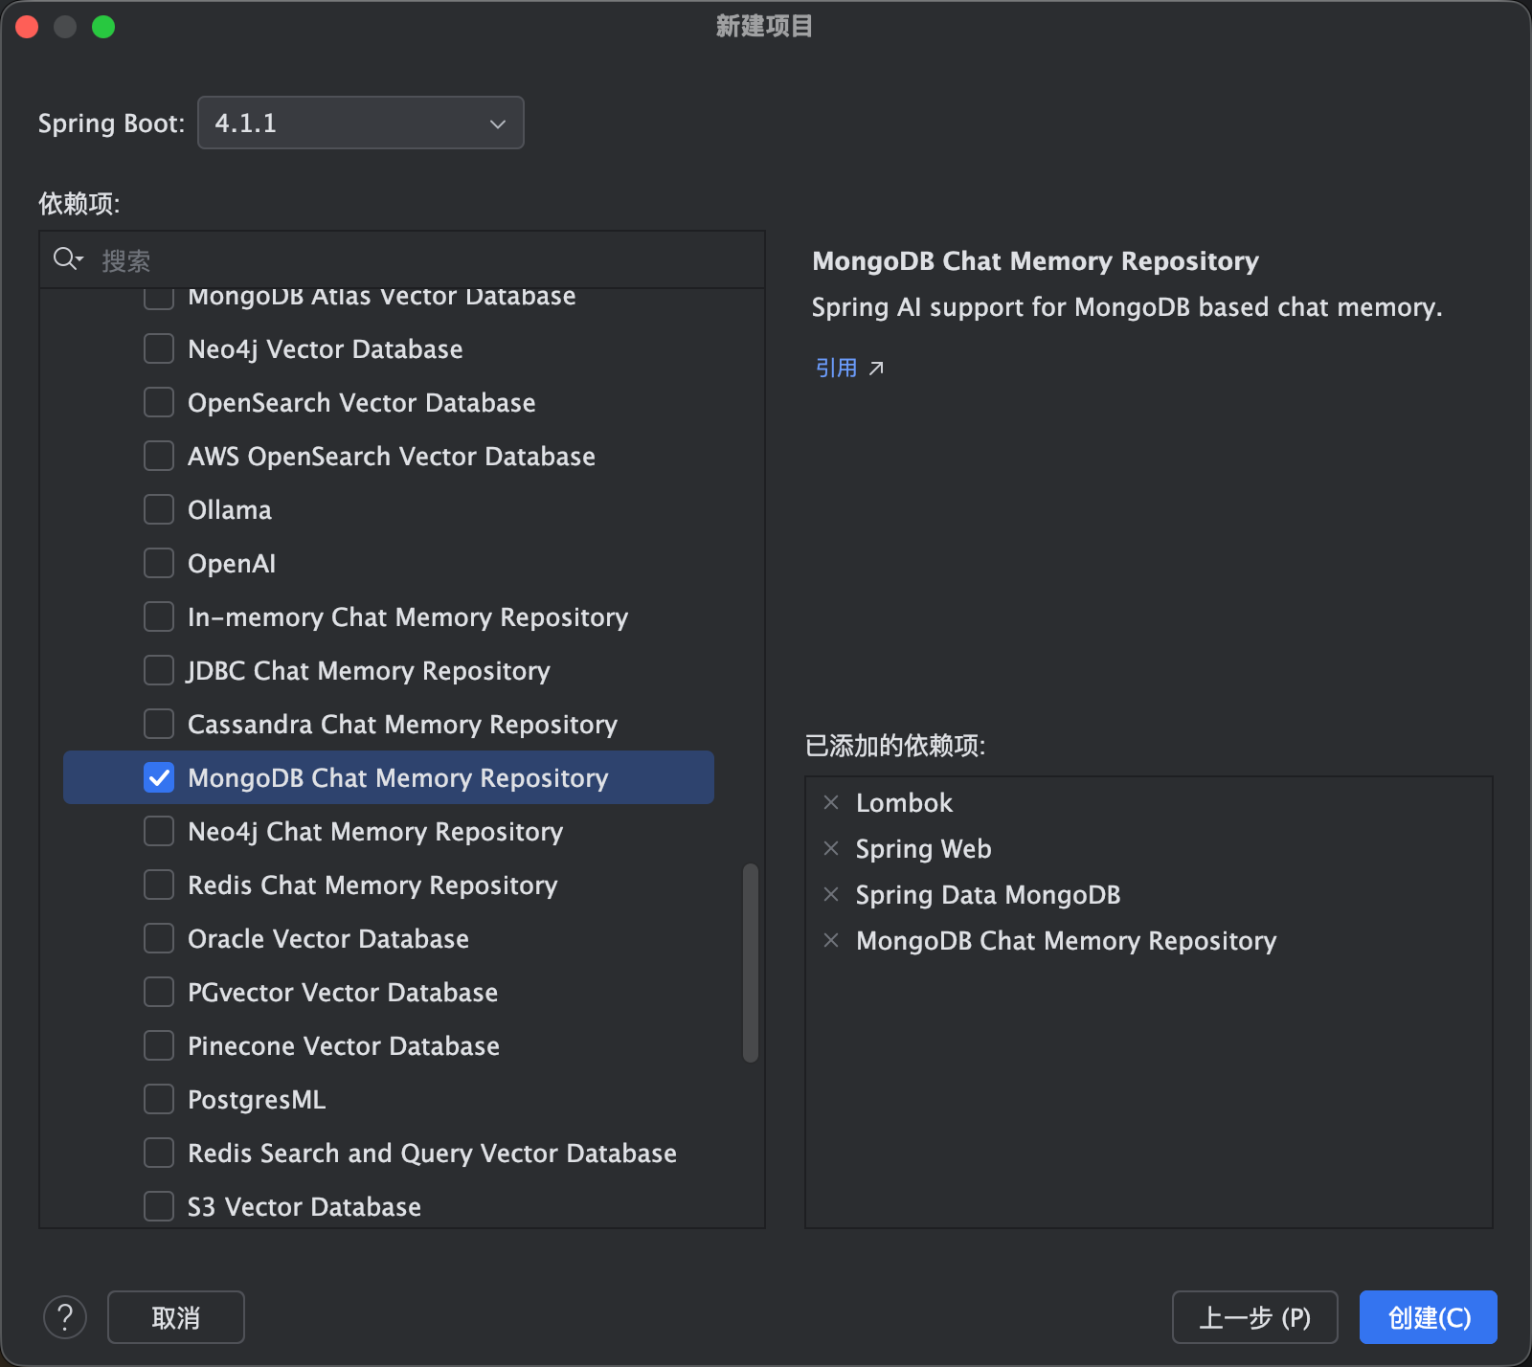Select the Neo4j Vector Database label
The width and height of the screenshot is (1532, 1367).
point(326,348)
